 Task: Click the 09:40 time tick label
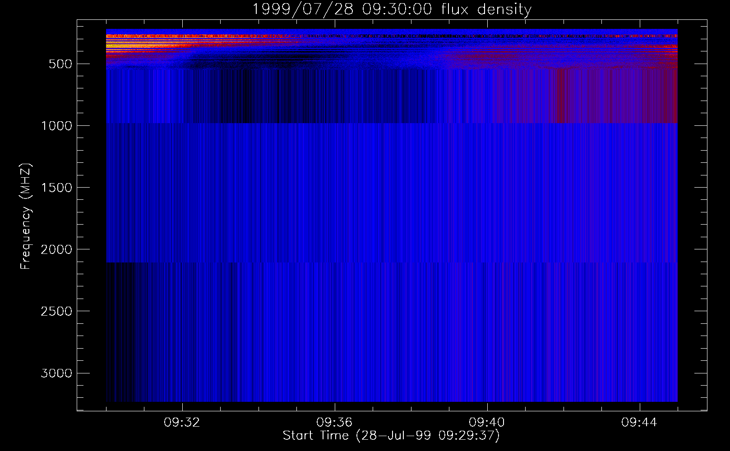[487, 423]
